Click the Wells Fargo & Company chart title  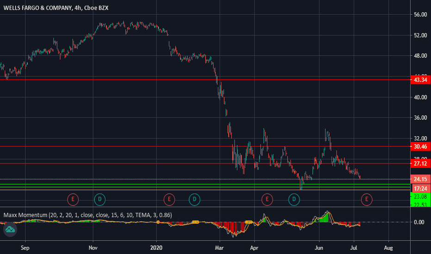56,8
